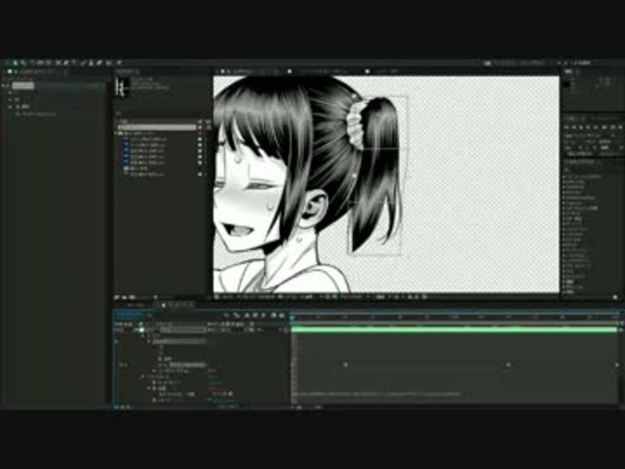Step forward one frame in Preview panel
The height and width of the screenshot is (469, 625).
tap(589, 127)
